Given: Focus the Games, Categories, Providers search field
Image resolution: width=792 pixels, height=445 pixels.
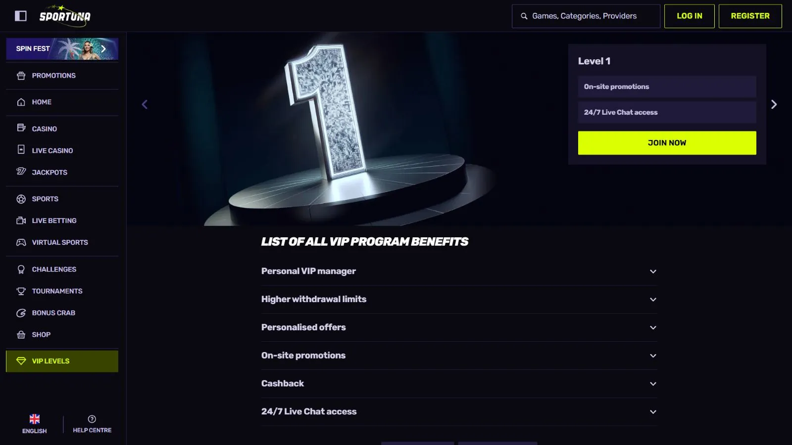Looking at the screenshot, I should coord(589,16).
